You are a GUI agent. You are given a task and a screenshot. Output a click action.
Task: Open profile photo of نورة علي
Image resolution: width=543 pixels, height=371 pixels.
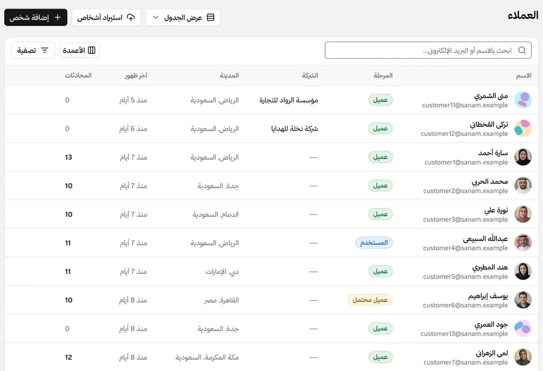click(523, 214)
